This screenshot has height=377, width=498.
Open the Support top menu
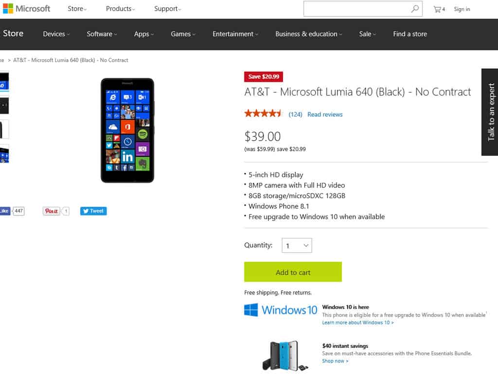click(168, 9)
